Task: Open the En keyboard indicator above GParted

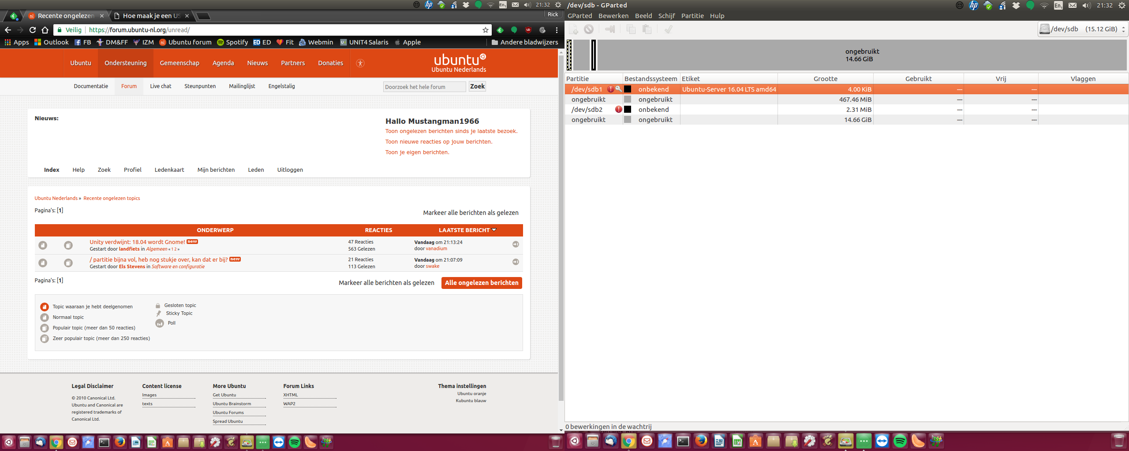Action: click(1058, 5)
